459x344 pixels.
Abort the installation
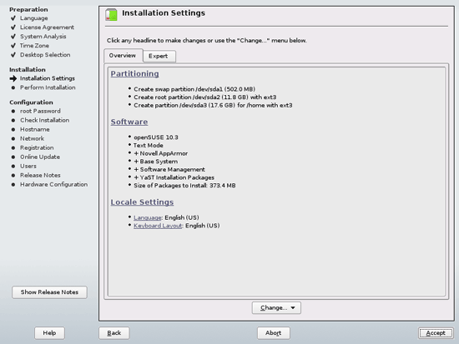[x=274, y=333]
